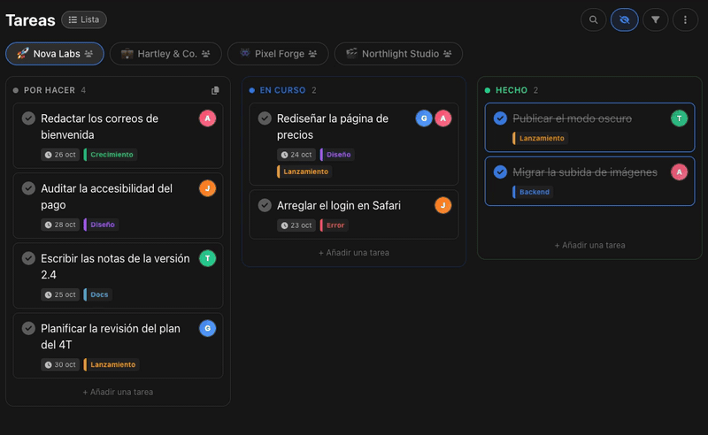The height and width of the screenshot is (435, 708).
Task: Open 'Escribir las notas de la versión 2.4' title
Action: [115, 266]
